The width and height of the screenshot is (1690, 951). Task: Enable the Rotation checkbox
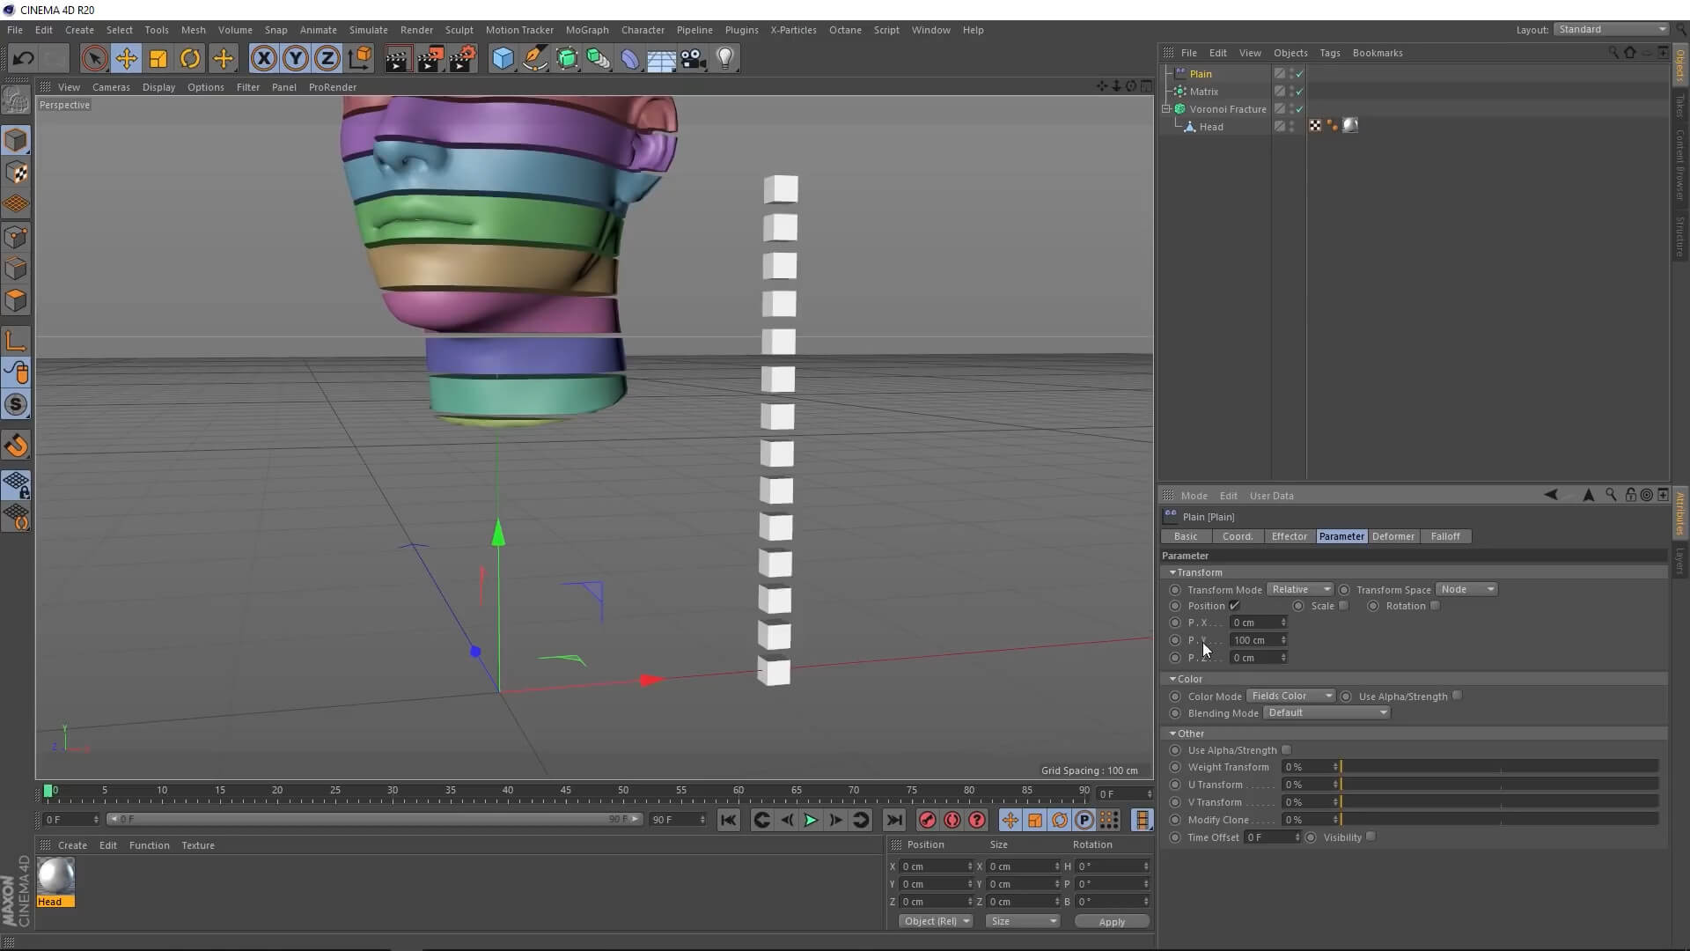1435,606
